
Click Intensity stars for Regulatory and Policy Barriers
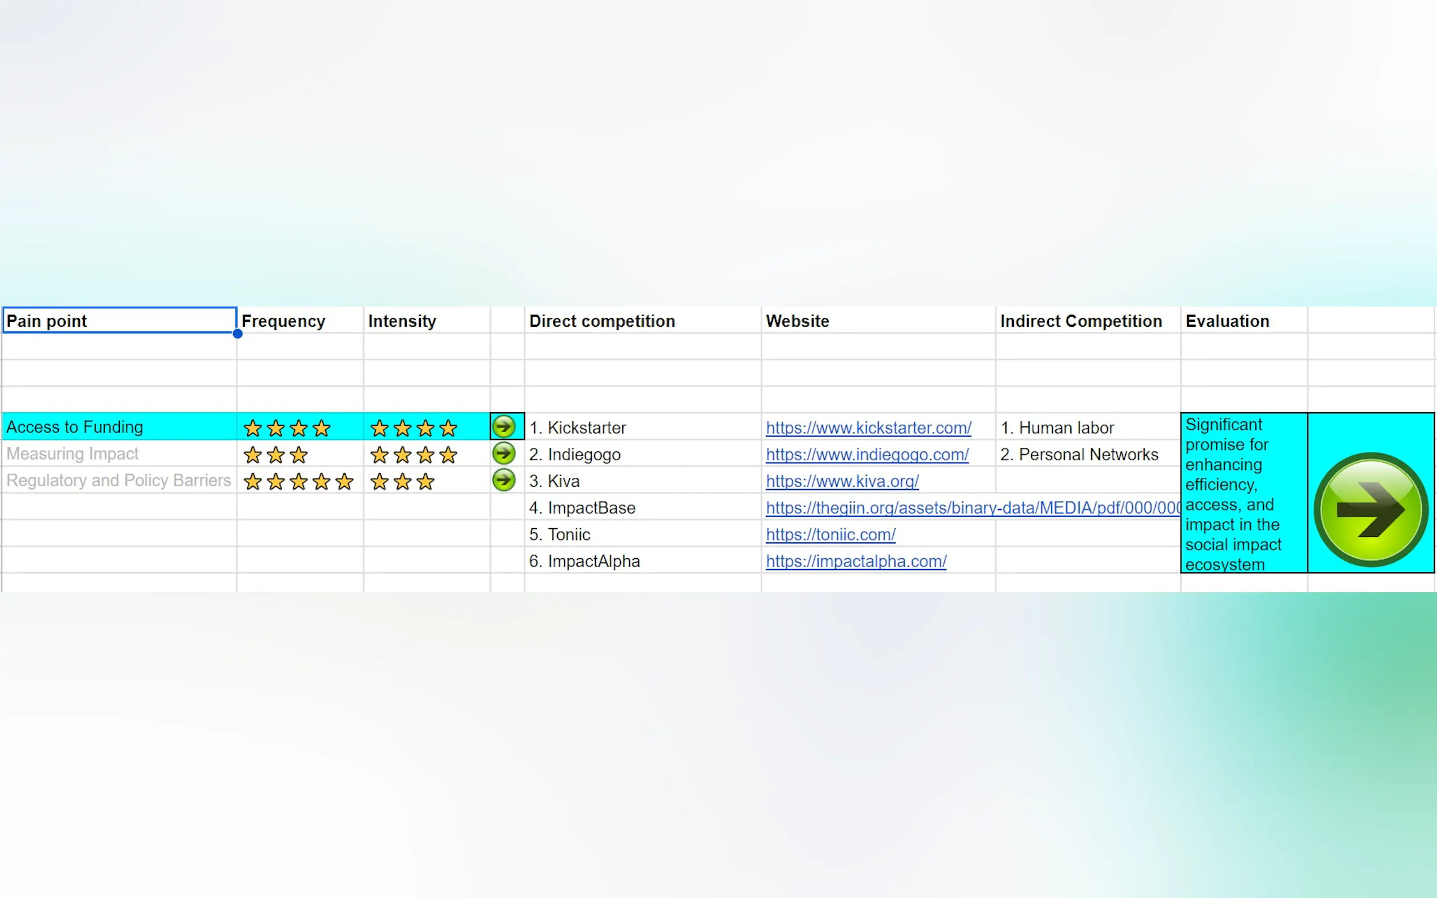[x=402, y=482]
